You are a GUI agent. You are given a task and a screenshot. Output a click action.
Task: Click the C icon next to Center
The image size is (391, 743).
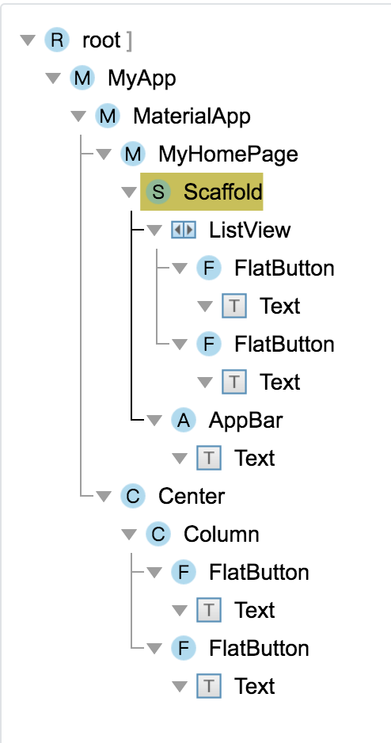pos(132,496)
